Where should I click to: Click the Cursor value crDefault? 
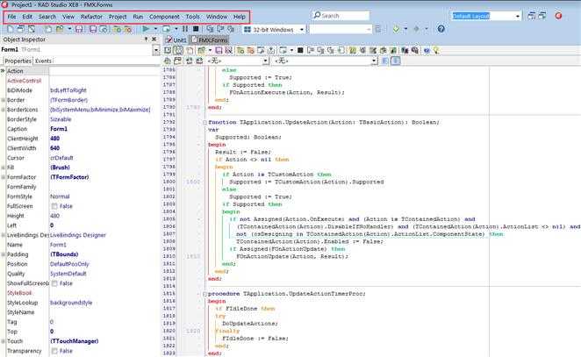click(x=61, y=158)
